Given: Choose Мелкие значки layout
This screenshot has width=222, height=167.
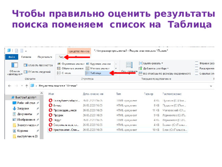Looking at the screenshot, I should 98,69.
